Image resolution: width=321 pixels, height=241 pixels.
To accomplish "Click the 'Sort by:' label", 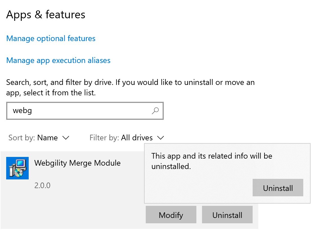I will (22, 138).
